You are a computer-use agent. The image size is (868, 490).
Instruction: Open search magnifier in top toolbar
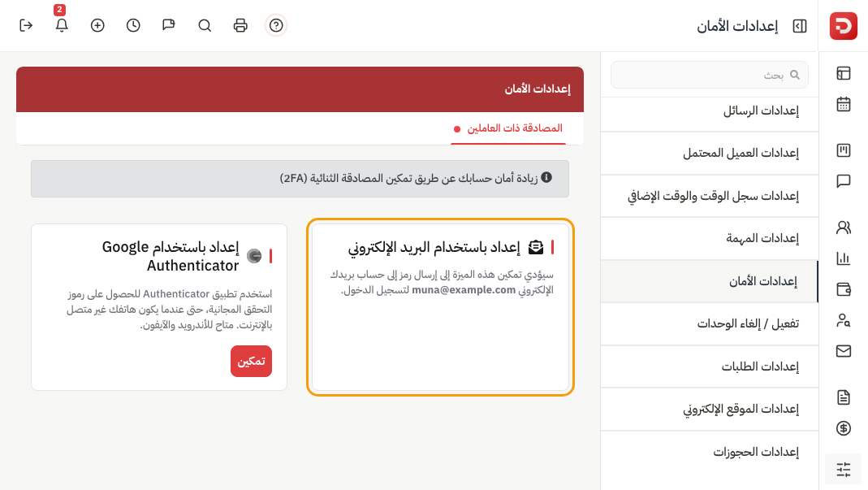(205, 25)
